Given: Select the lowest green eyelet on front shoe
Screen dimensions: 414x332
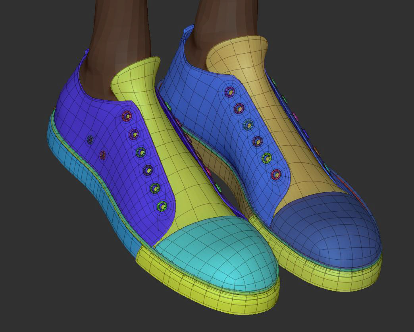Looking at the screenshot, I should (162, 206).
